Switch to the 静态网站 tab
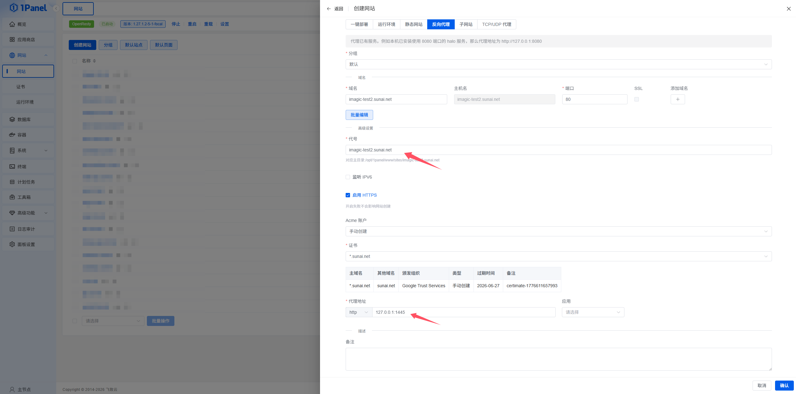Image resolution: width=796 pixels, height=394 pixels. point(413,24)
